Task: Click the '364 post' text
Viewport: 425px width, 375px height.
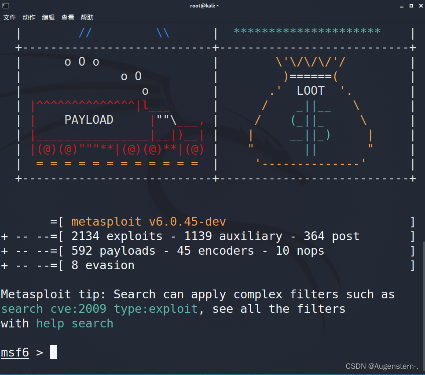Action: click(331, 236)
